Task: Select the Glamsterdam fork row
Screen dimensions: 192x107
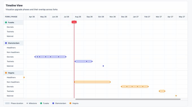Action: click(14, 43)
